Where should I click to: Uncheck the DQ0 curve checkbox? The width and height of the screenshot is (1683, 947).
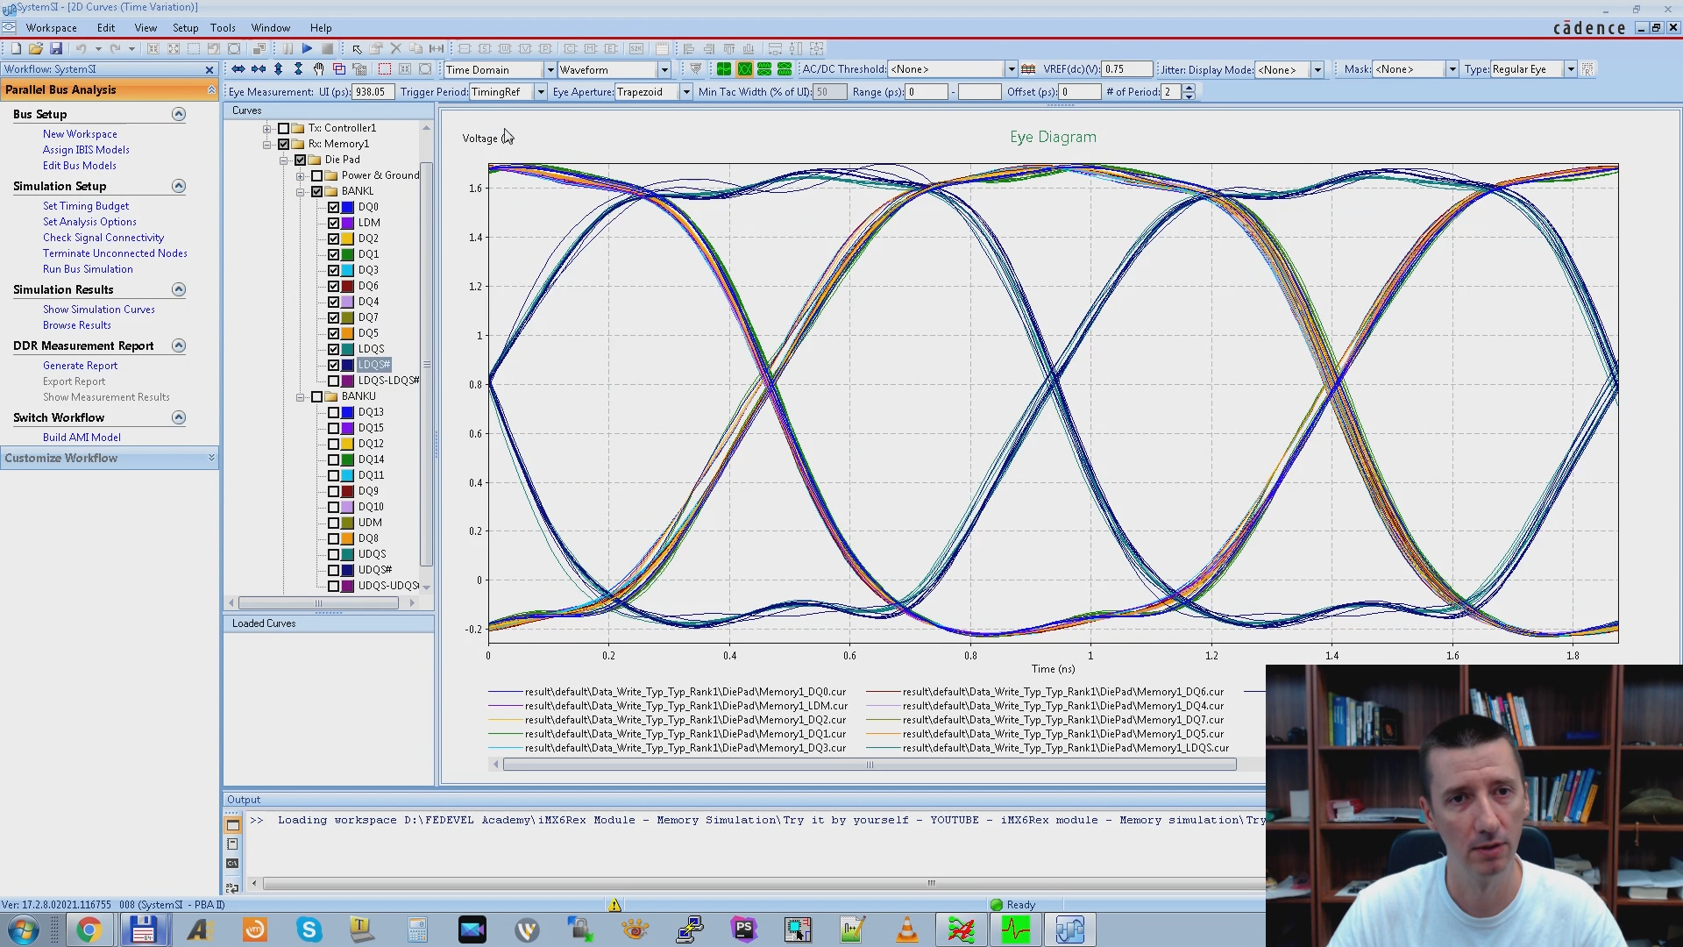pyautogui.click(x=333, y=207)
